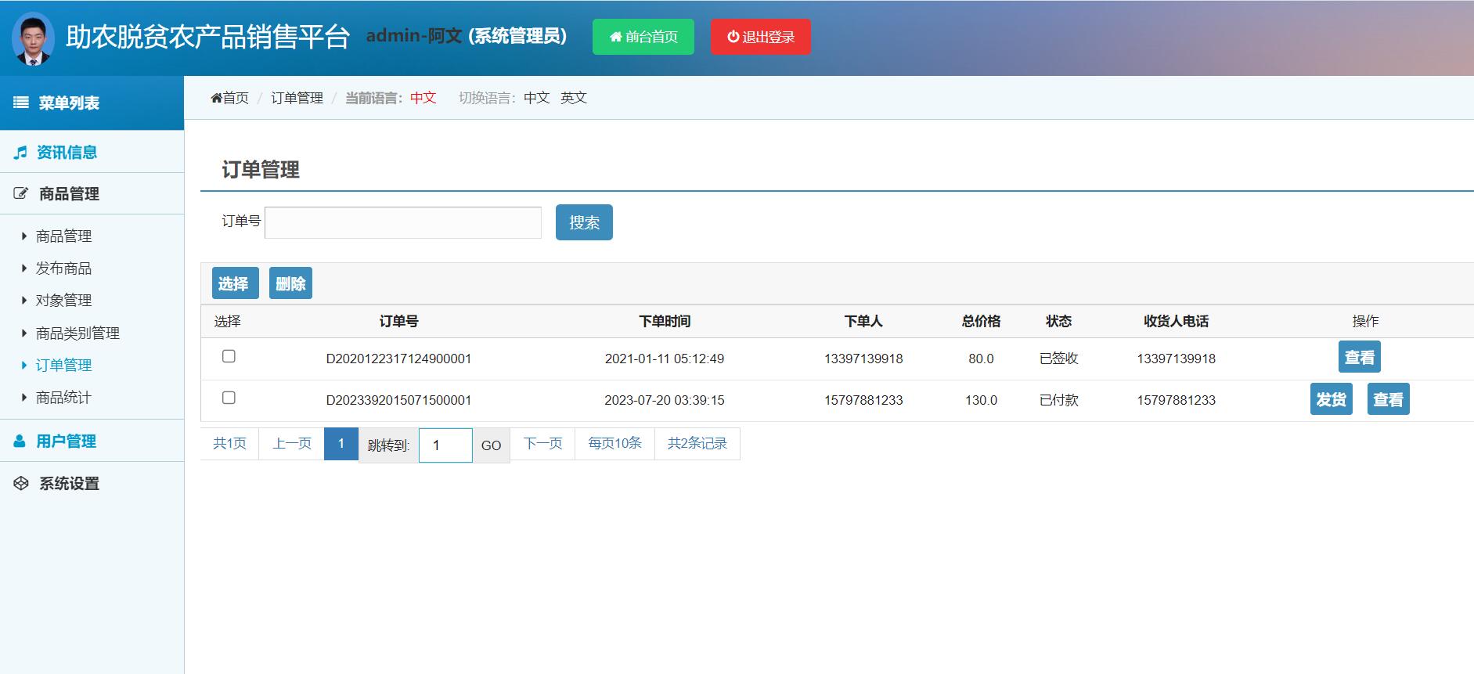Click the cube icon beside 系统设置
The image size is (1474, 674).
[21, 484]
